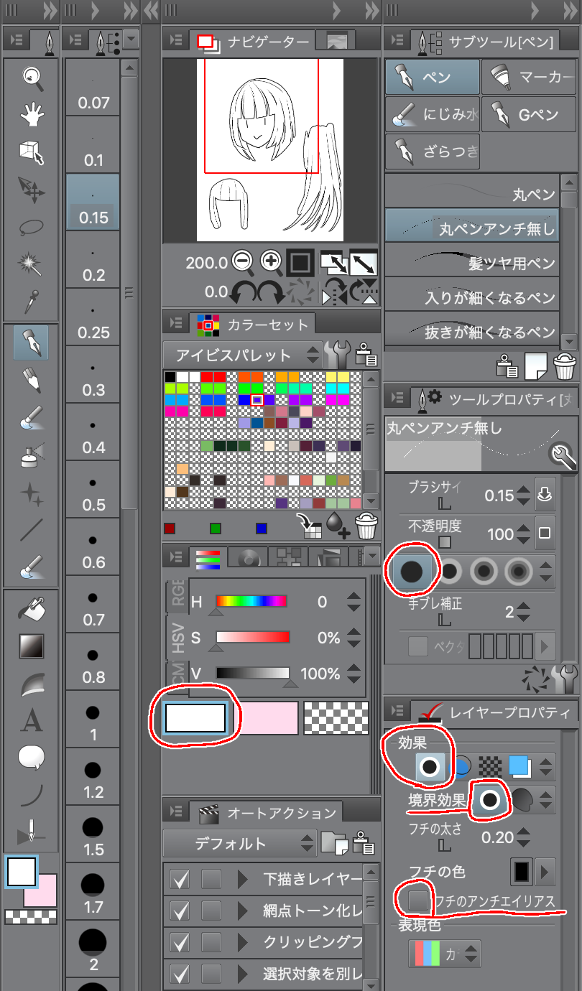Screen dimensions: 582x991
Task: Open アイビスパレット color set dropdown
Action: click(x=242, y=355)
